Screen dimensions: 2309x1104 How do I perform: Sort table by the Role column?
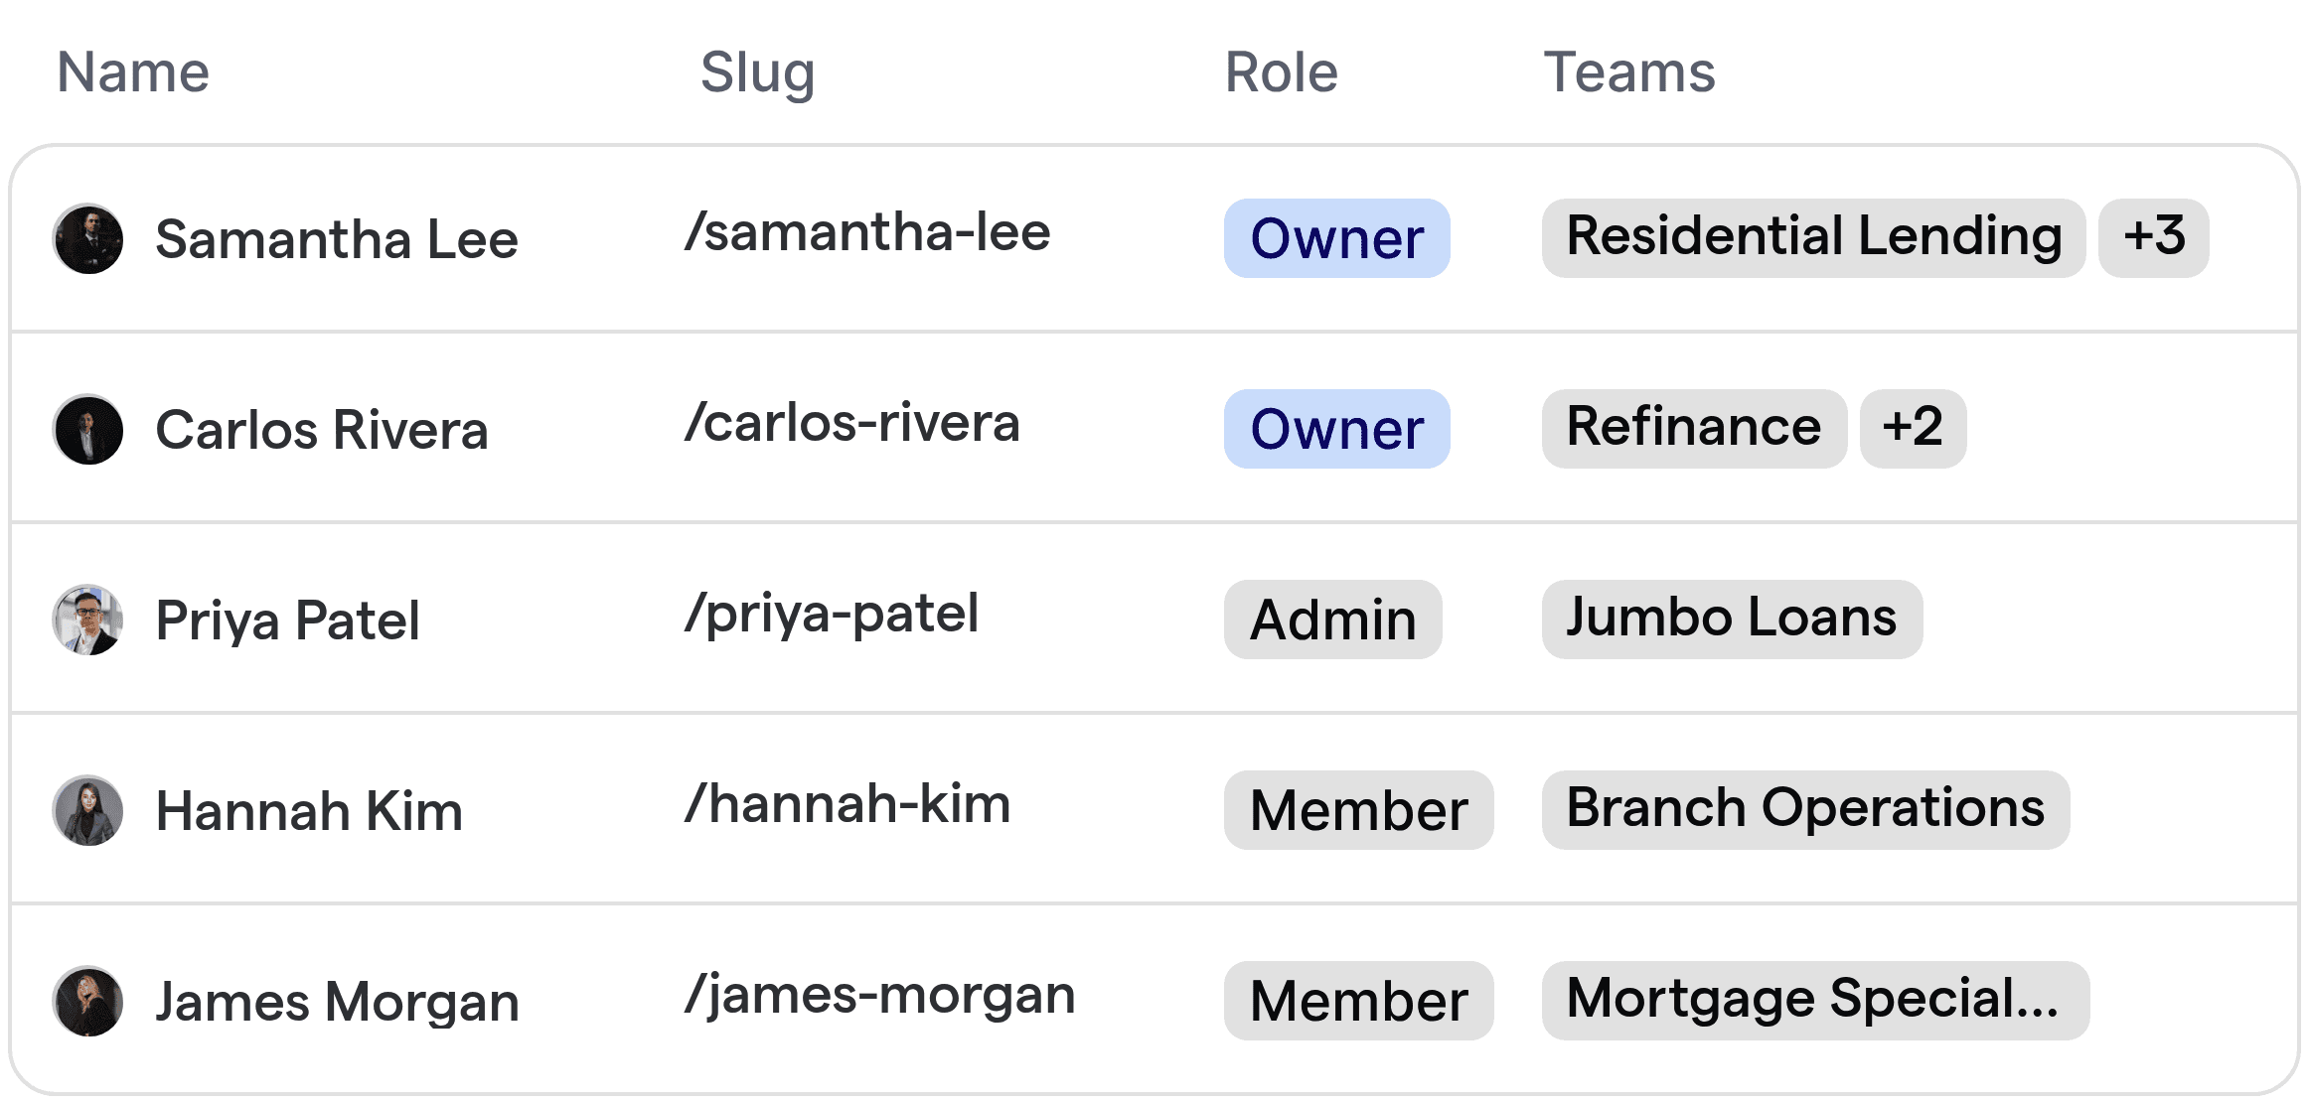coord(1282,71)
